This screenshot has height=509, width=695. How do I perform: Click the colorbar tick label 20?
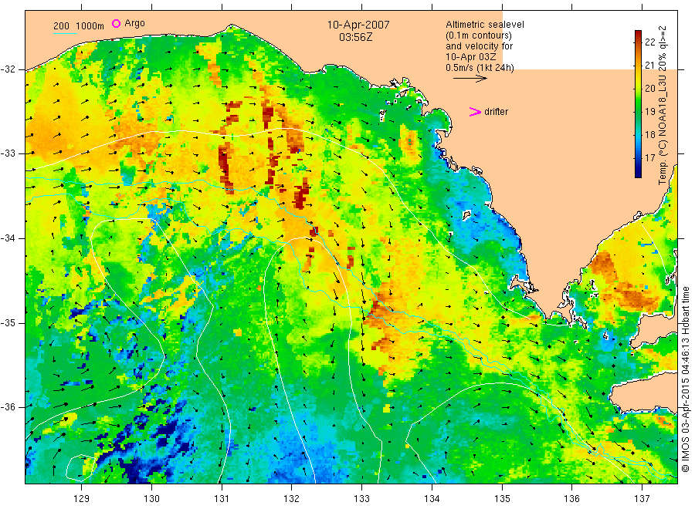coord(649,89)
